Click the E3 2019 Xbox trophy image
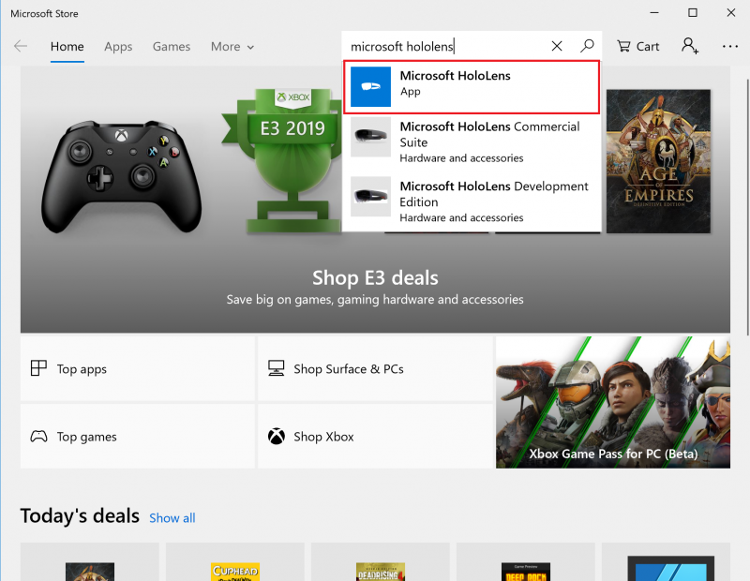Screen dimensions: 750x581 (x=282, y=160)
